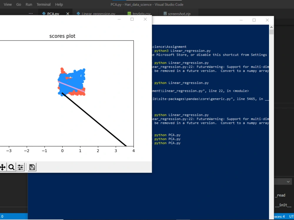Open the configure subplots settings icon
The image size is (294, 220).
pyautogui.click(x=20, y=167)
